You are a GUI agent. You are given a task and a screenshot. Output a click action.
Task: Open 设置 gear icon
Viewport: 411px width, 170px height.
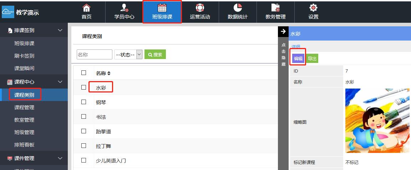pos(313,8)
